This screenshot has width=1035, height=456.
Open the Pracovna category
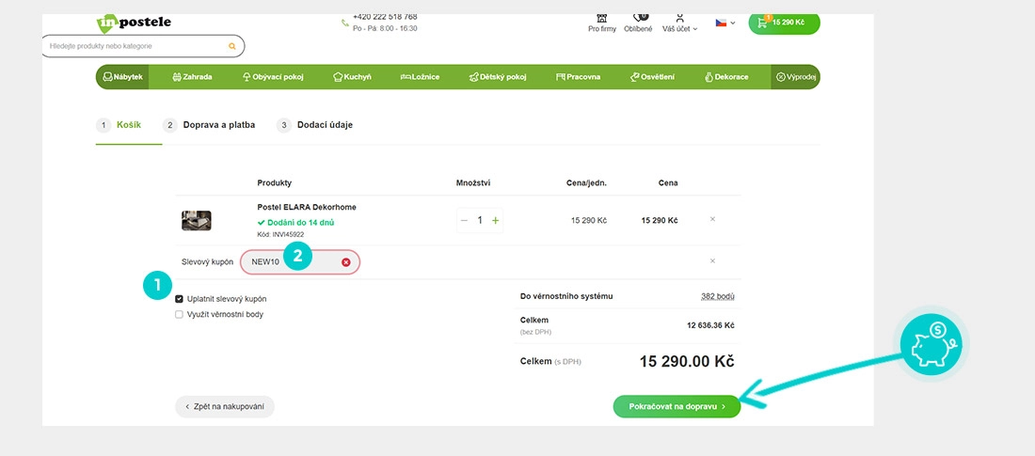(x=579, y=76)
